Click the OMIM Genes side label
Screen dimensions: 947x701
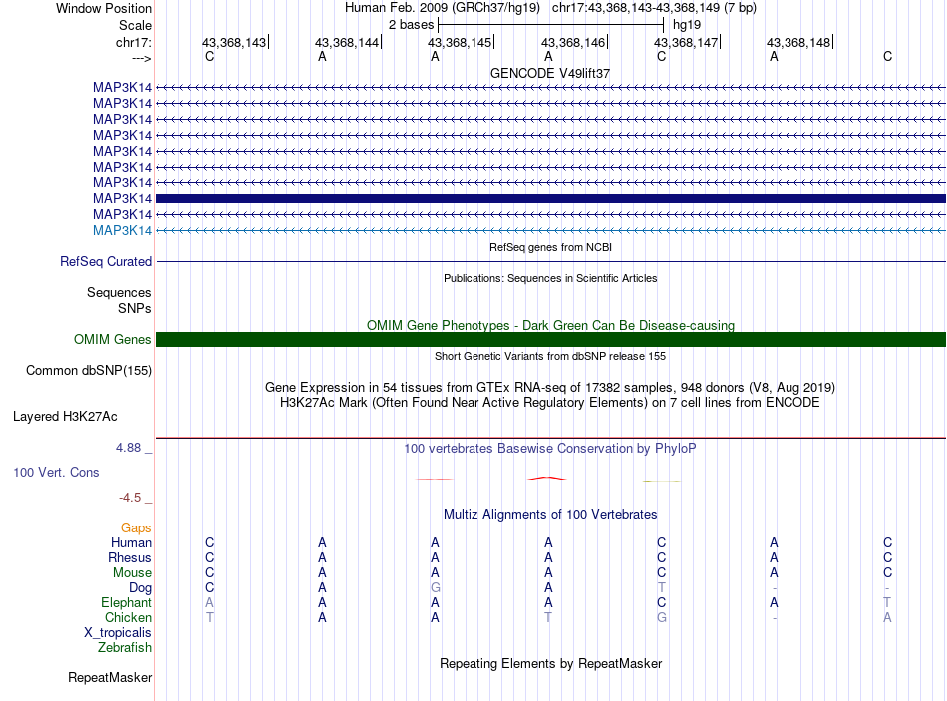[x=113, y=340]
